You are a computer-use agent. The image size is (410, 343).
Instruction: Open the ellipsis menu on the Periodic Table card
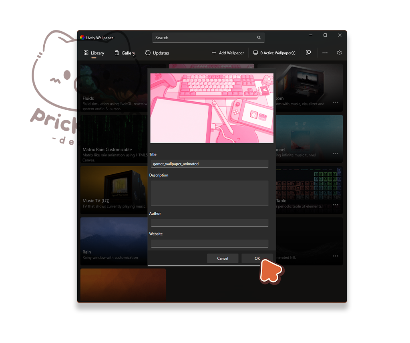pos(336,205)
